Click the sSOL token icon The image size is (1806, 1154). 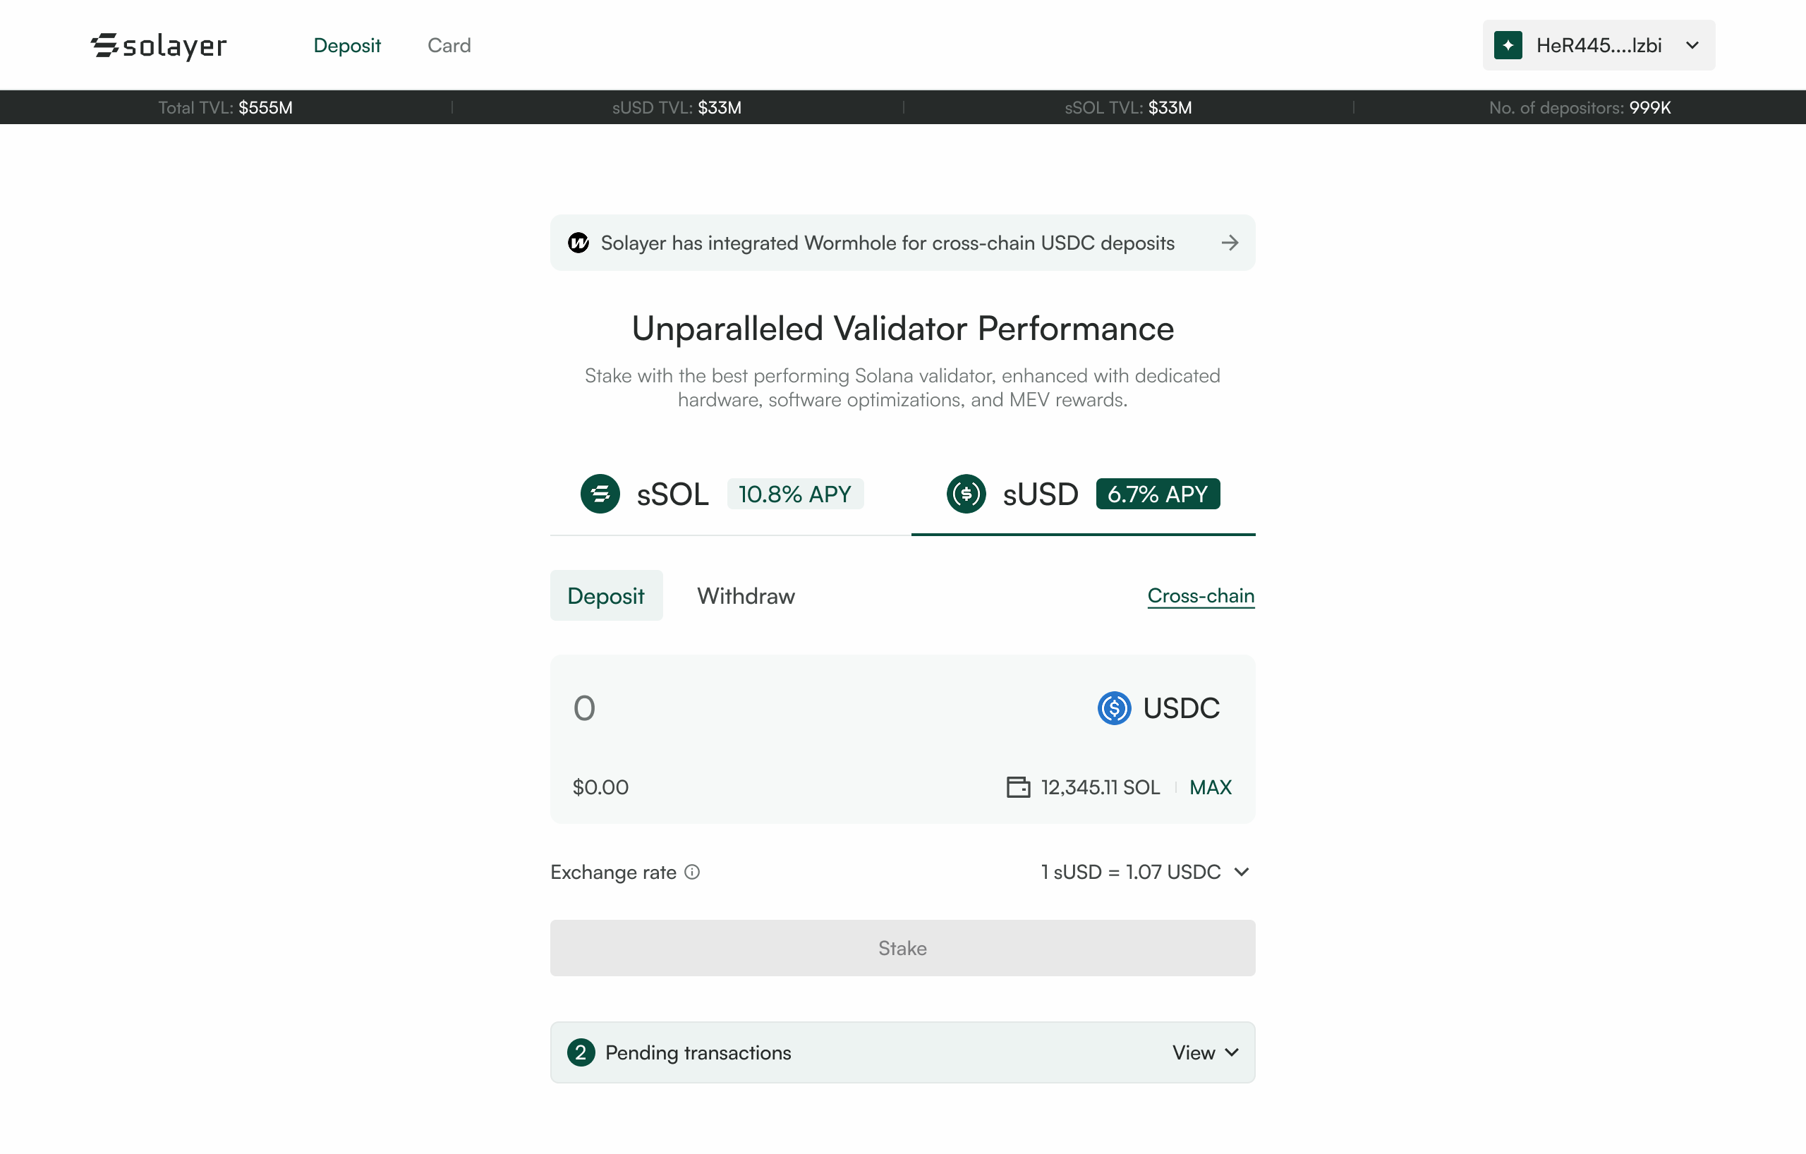click(x=600, y=494)
